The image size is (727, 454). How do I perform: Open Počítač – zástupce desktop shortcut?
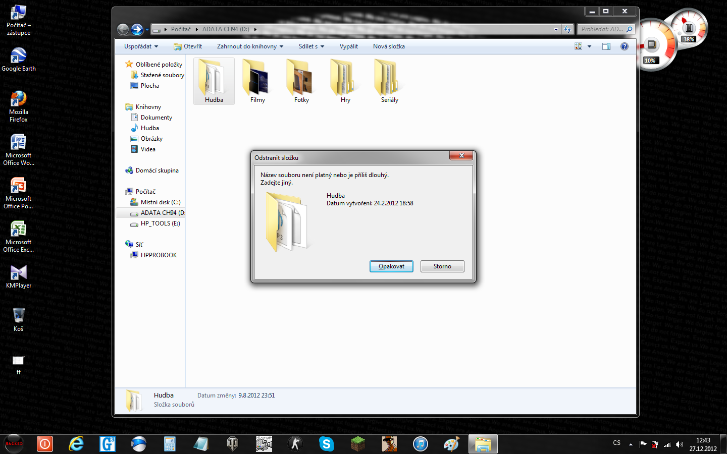coord(19,20)
